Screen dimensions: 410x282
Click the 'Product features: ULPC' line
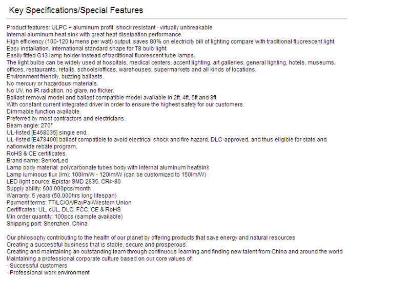click(109, 28)
